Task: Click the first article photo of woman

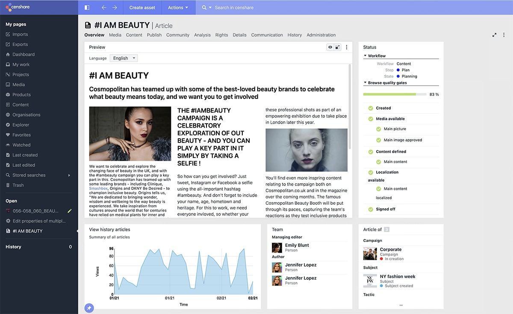Action: [x=130, y=134]
